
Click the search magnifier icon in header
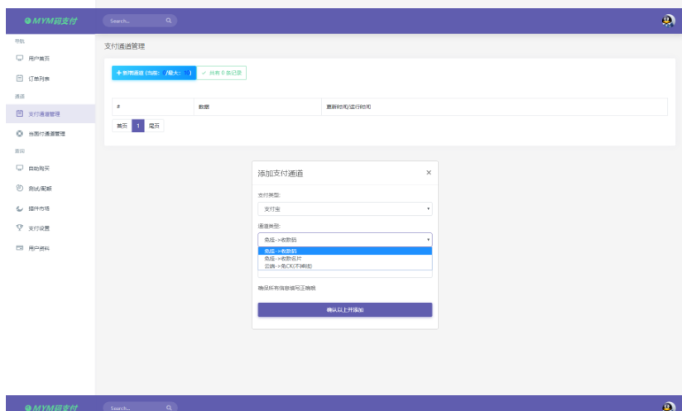click(168, 21)
